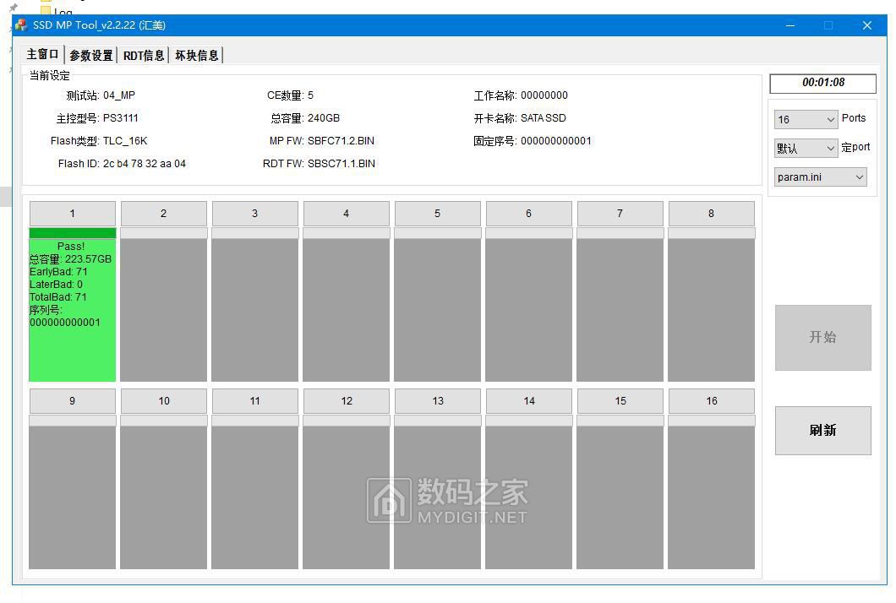The width and height of the screenshot is (896, 603).
Task: Click the 总容量 240GB setting value
Action: tap(324, 118)
